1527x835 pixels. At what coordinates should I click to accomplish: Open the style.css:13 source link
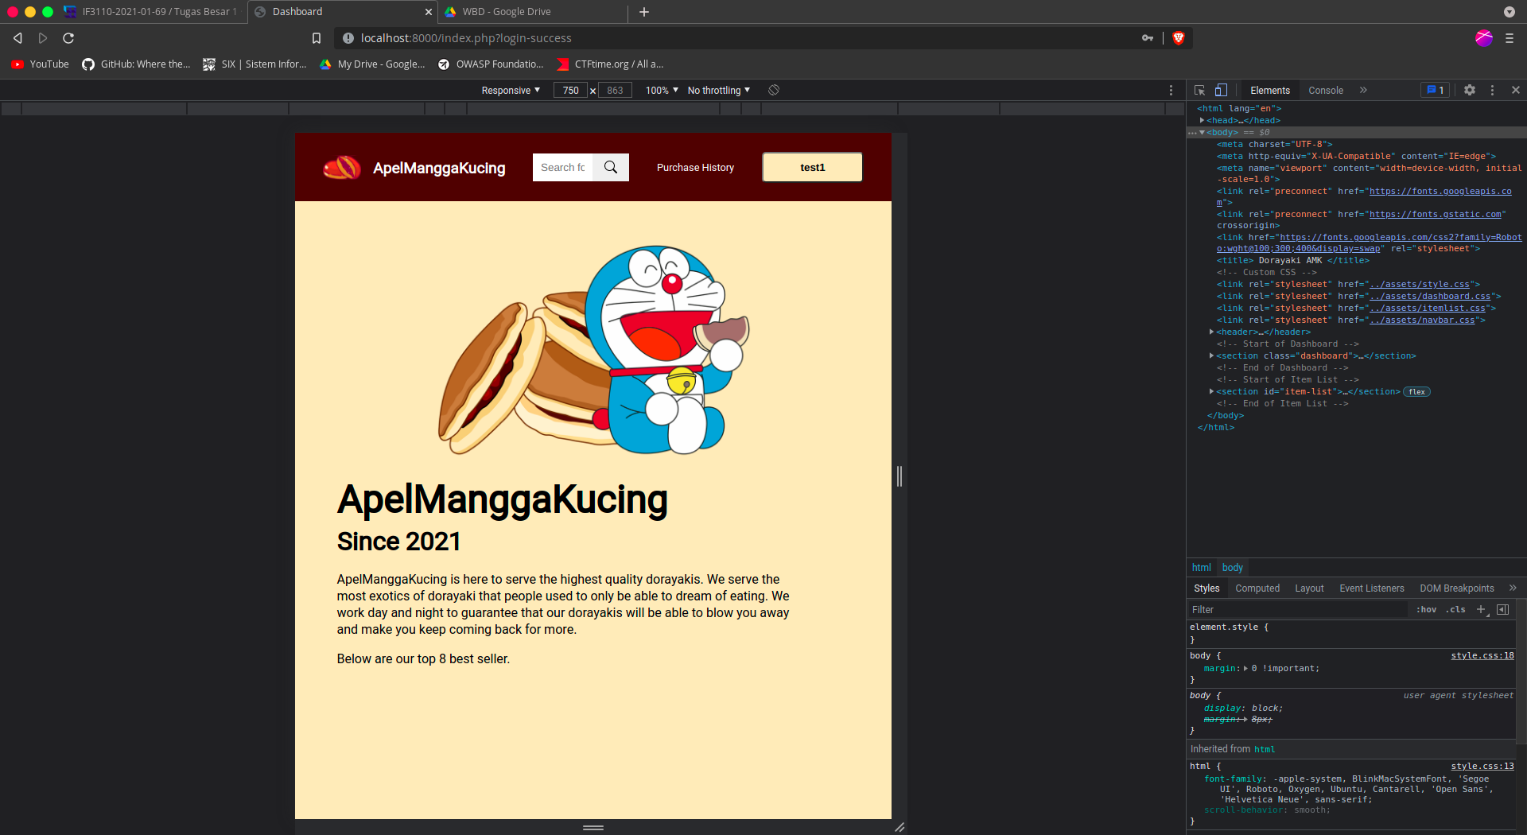tap(1482, 767)
